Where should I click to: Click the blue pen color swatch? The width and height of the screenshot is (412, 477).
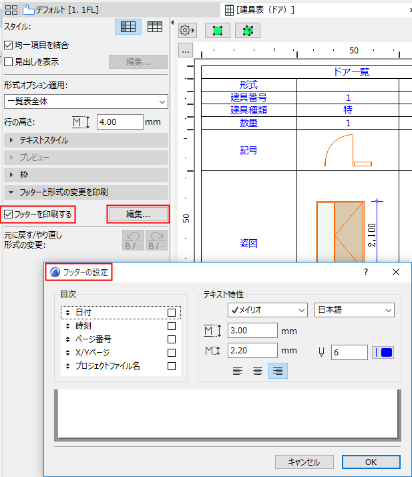tap(383, 352)
